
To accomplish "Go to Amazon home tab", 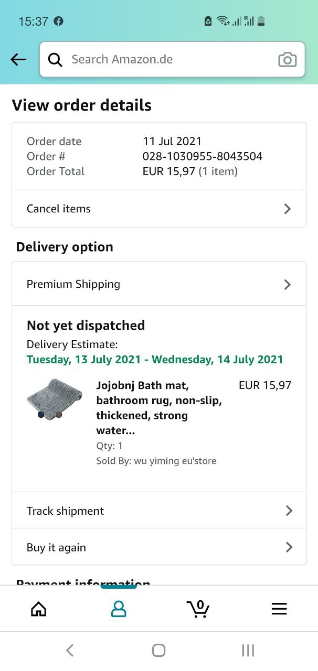I will pyautogui.click(x=39, y=609).
